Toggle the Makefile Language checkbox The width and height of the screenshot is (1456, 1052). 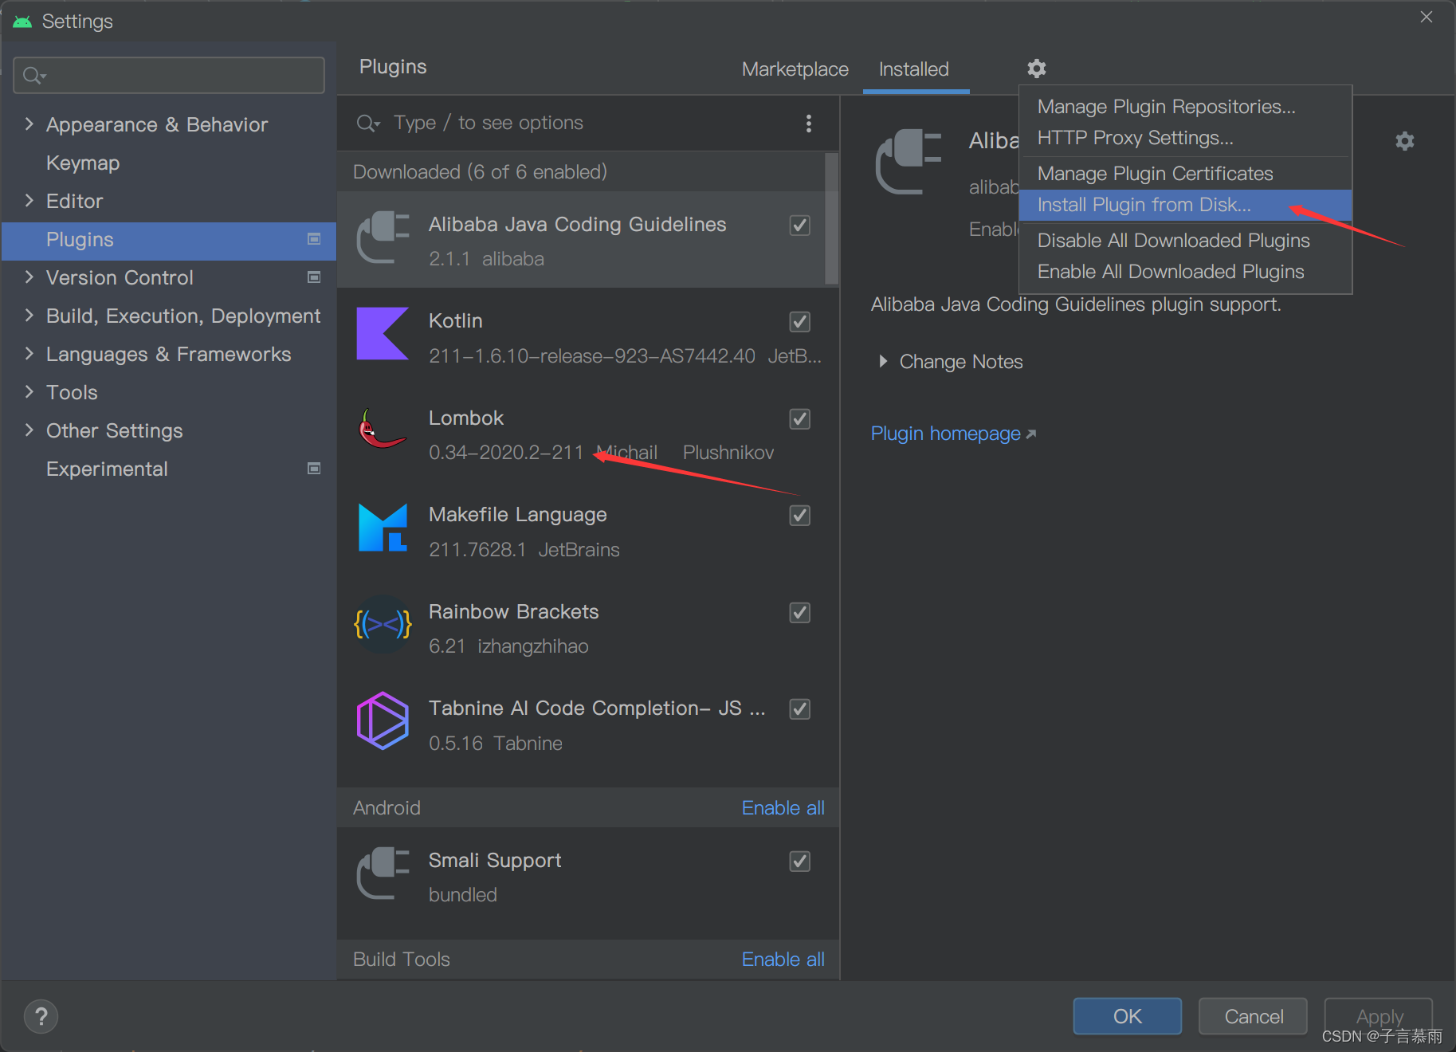coord(799,516)
